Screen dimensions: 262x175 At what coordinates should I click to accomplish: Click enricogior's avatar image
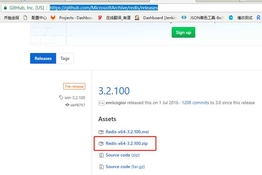point(101,103)
